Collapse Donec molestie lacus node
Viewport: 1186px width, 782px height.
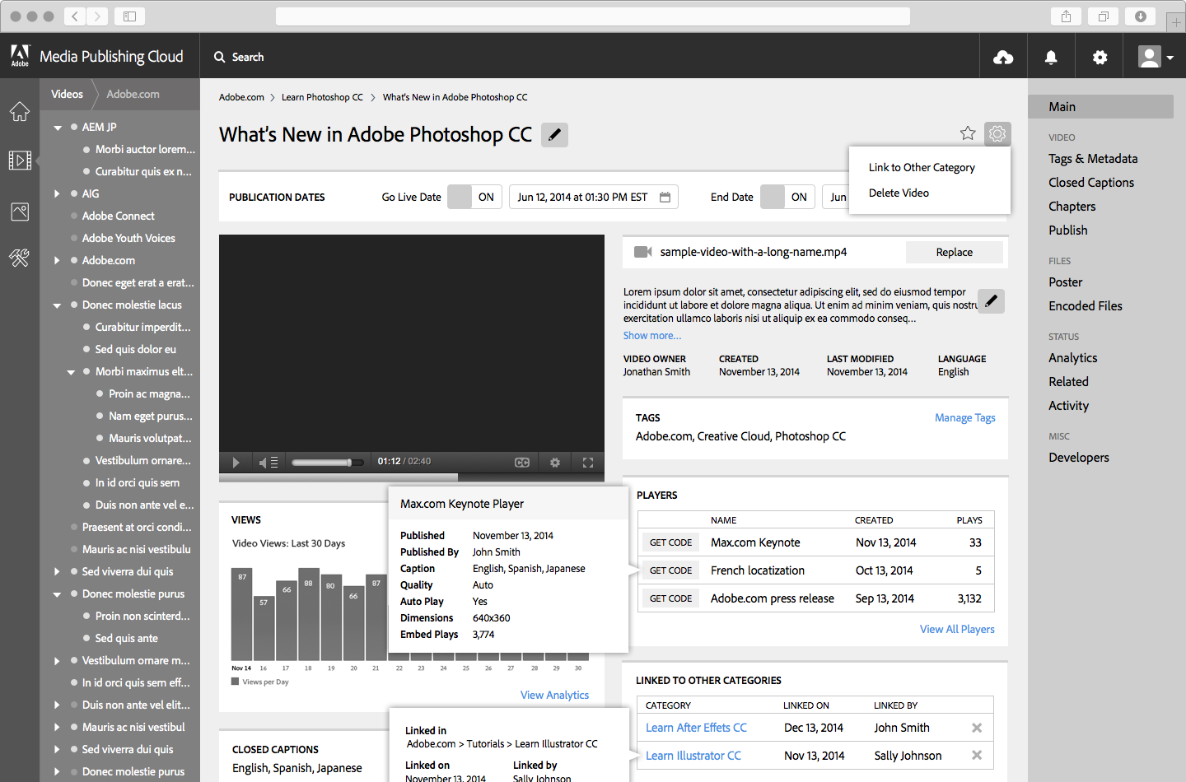pyautogui.click(x=58, y=305)
